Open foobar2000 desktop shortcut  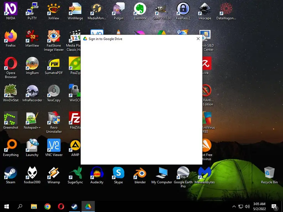[32, 175]
